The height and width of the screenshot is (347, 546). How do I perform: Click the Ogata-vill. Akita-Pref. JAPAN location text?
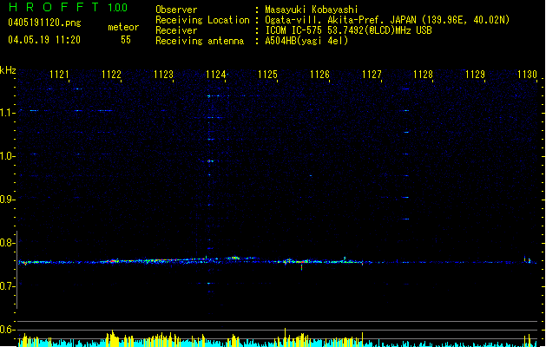coord(387,20)
